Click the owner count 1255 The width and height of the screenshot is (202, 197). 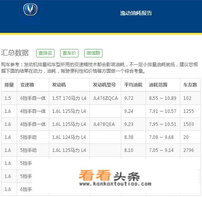point(189,111)
